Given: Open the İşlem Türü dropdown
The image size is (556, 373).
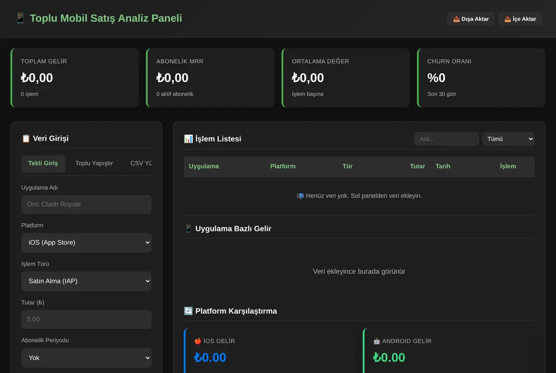Looking at the screenshot, I should (86, 281).
